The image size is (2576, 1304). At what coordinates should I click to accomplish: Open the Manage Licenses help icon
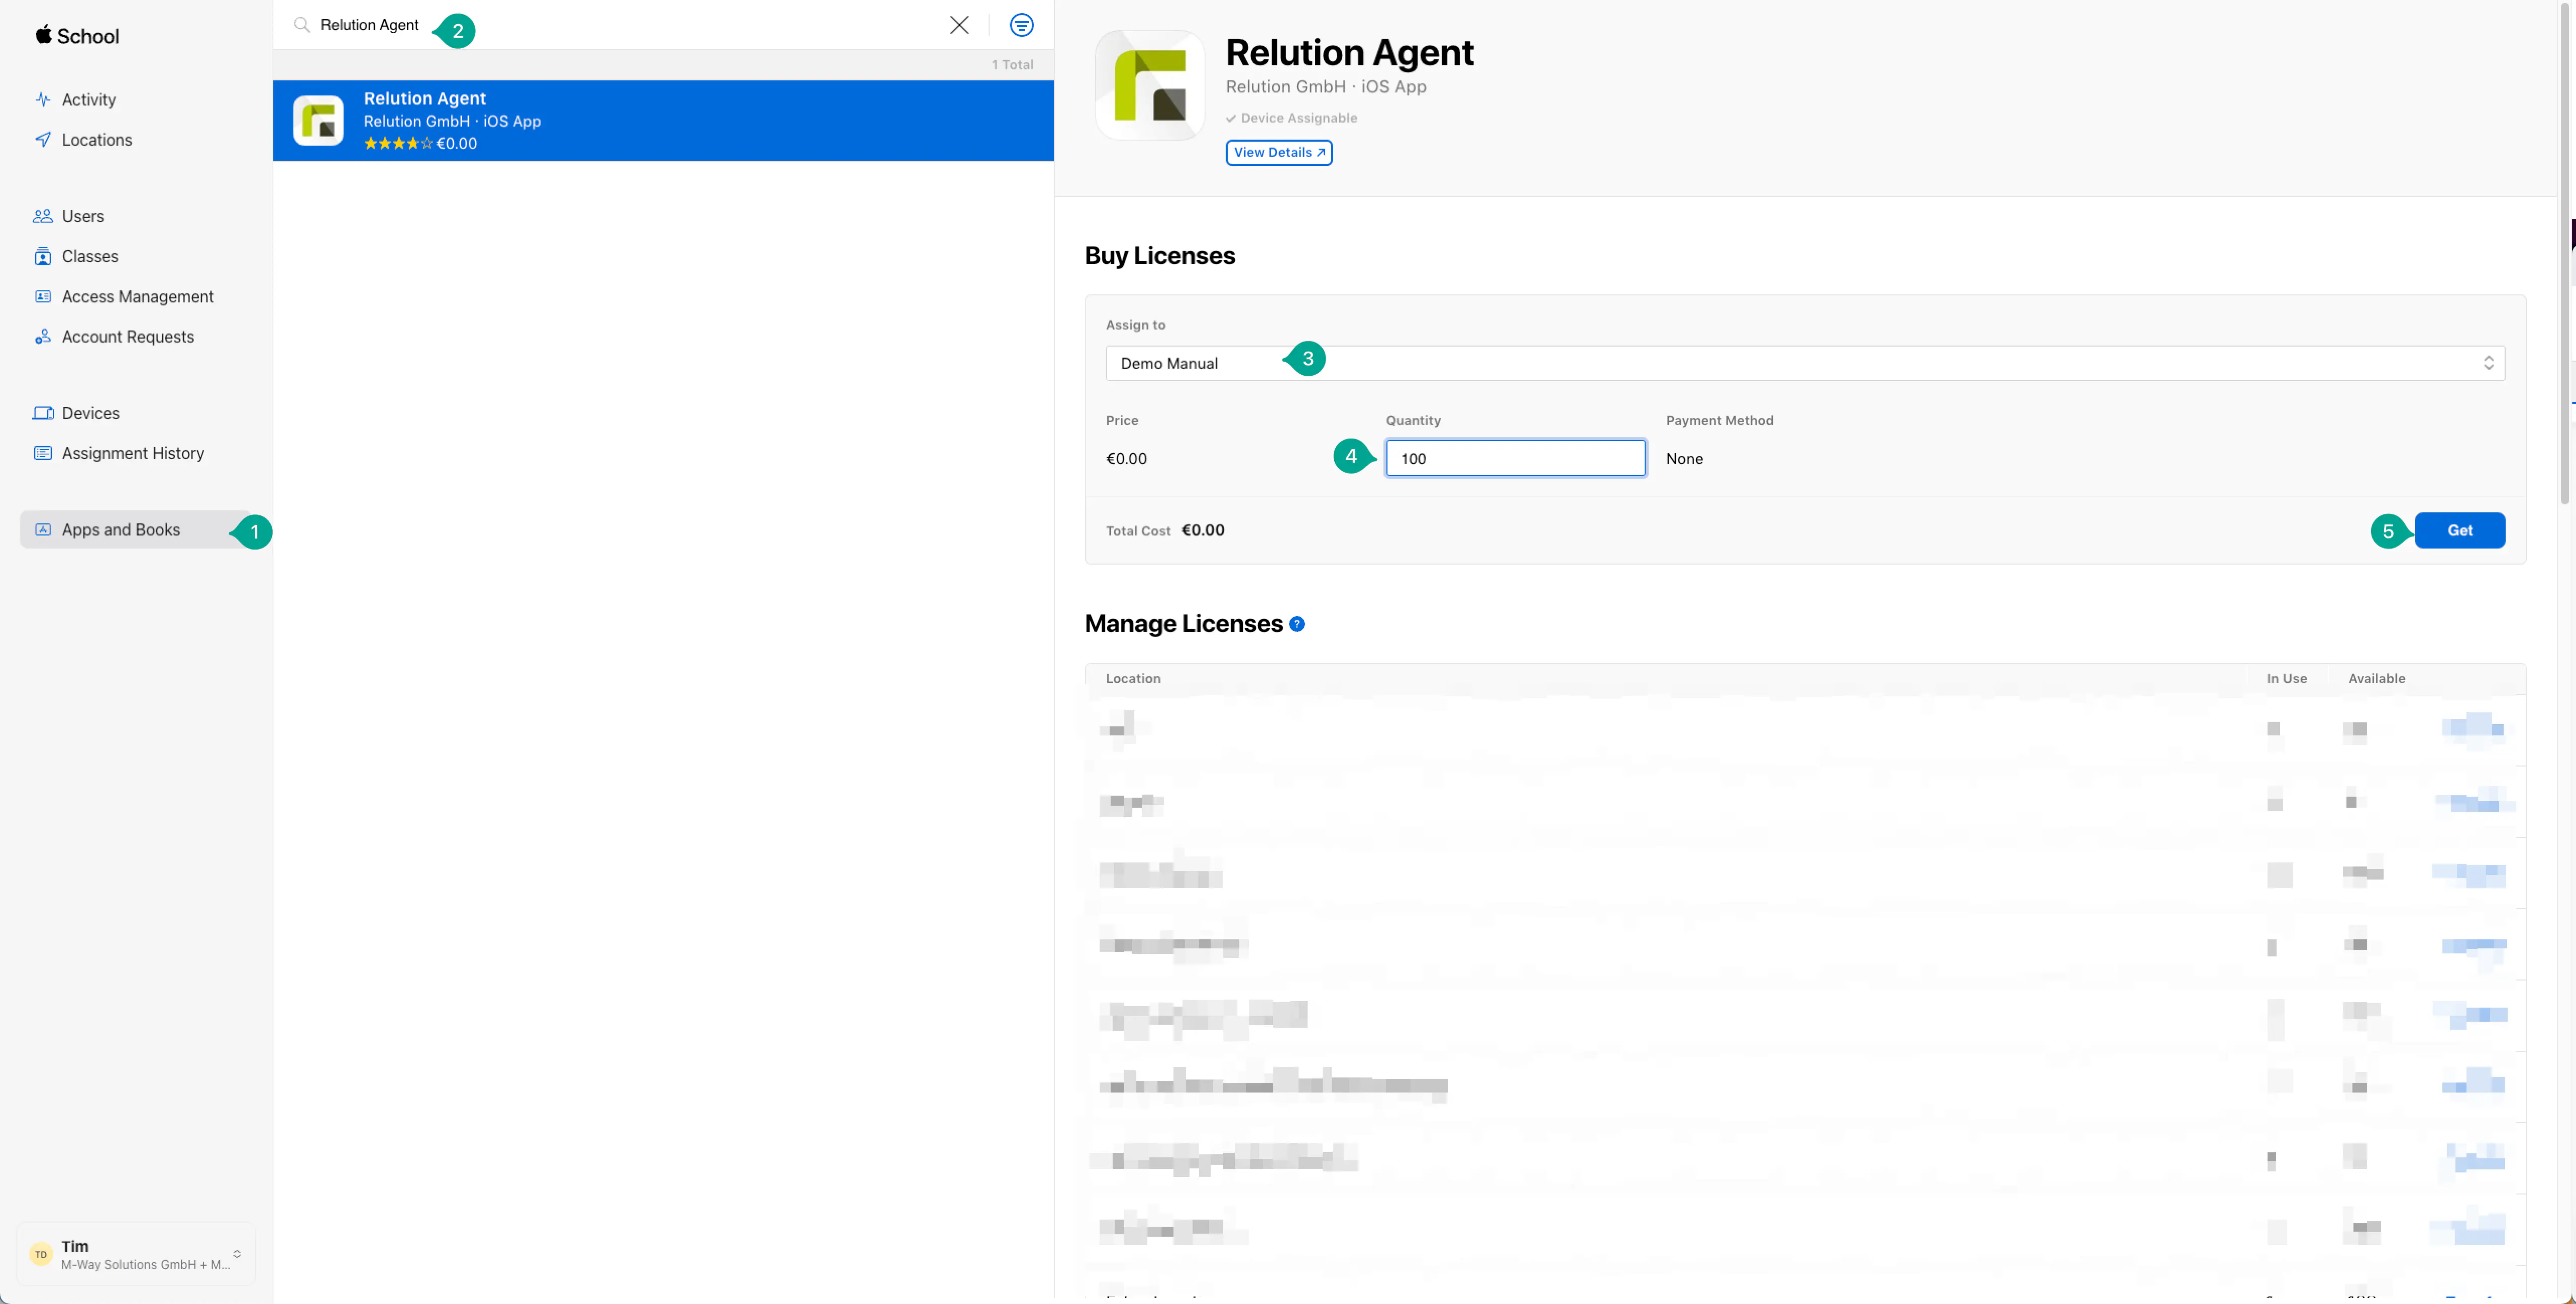click(1297, 624)
